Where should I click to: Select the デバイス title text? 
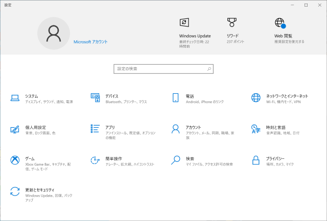pos(112,96)
